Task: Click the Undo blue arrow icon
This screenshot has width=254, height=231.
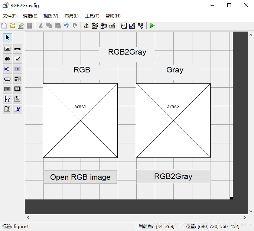Action: pyautogui.click(x=66, y=26)
